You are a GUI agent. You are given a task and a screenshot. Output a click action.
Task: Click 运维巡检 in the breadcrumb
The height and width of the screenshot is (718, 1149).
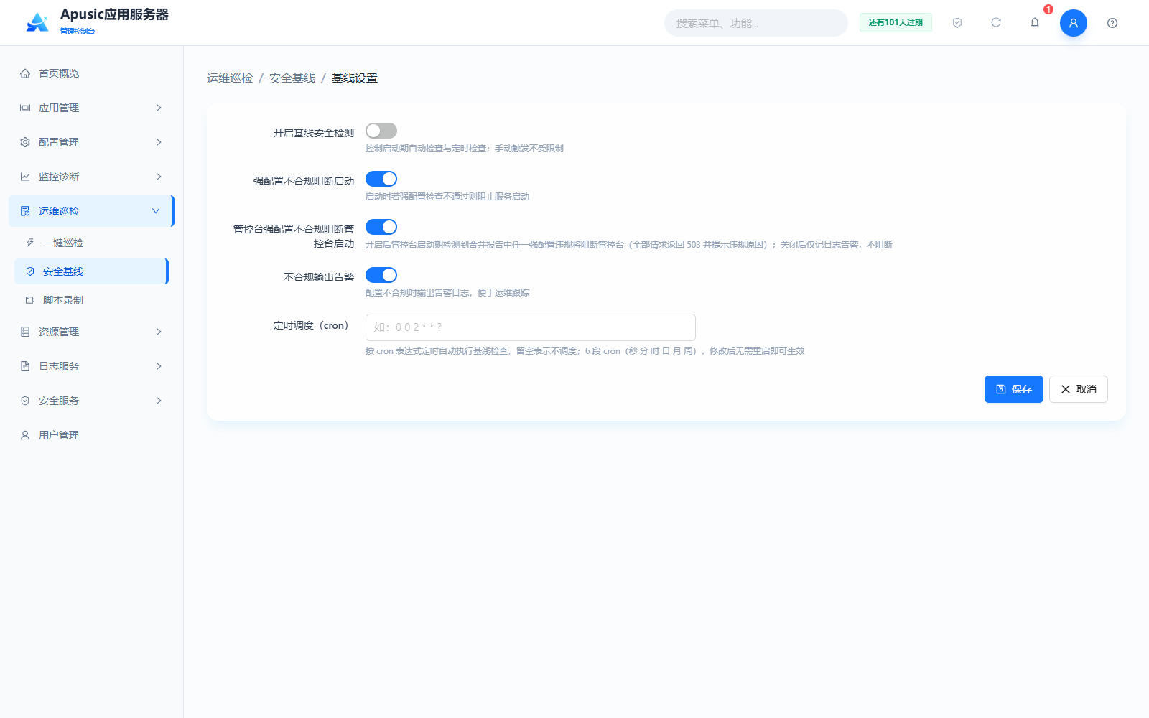point(230,78)
